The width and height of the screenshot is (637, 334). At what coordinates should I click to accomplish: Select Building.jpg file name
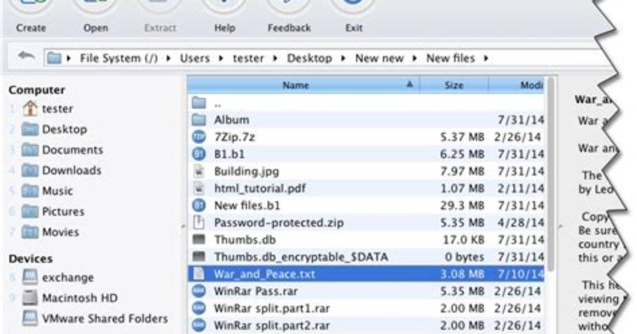click(x=247, y=171)
